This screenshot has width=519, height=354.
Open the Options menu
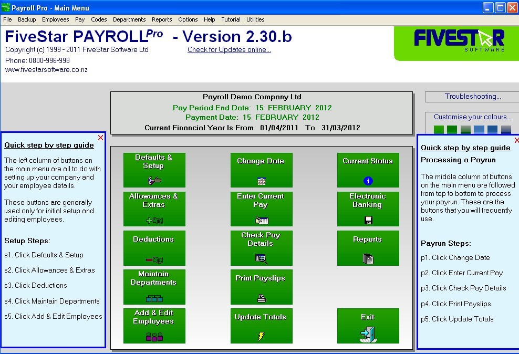188,19
